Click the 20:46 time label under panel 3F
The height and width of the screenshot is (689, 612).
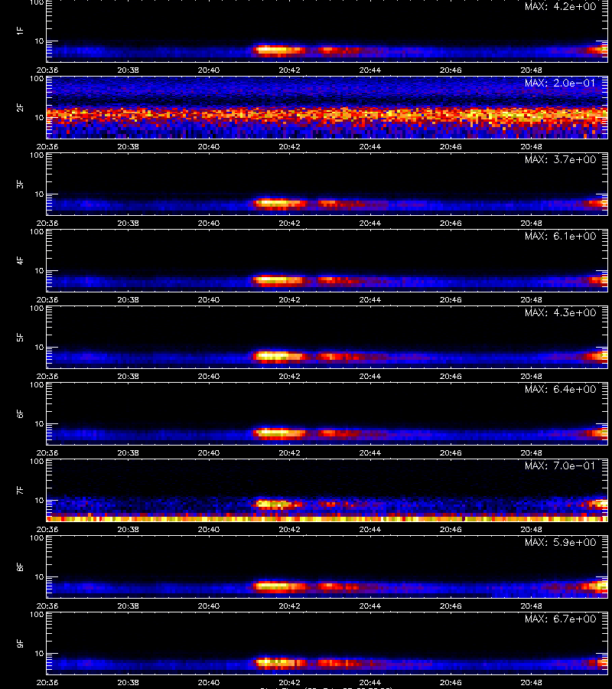[x=451, y=224]
